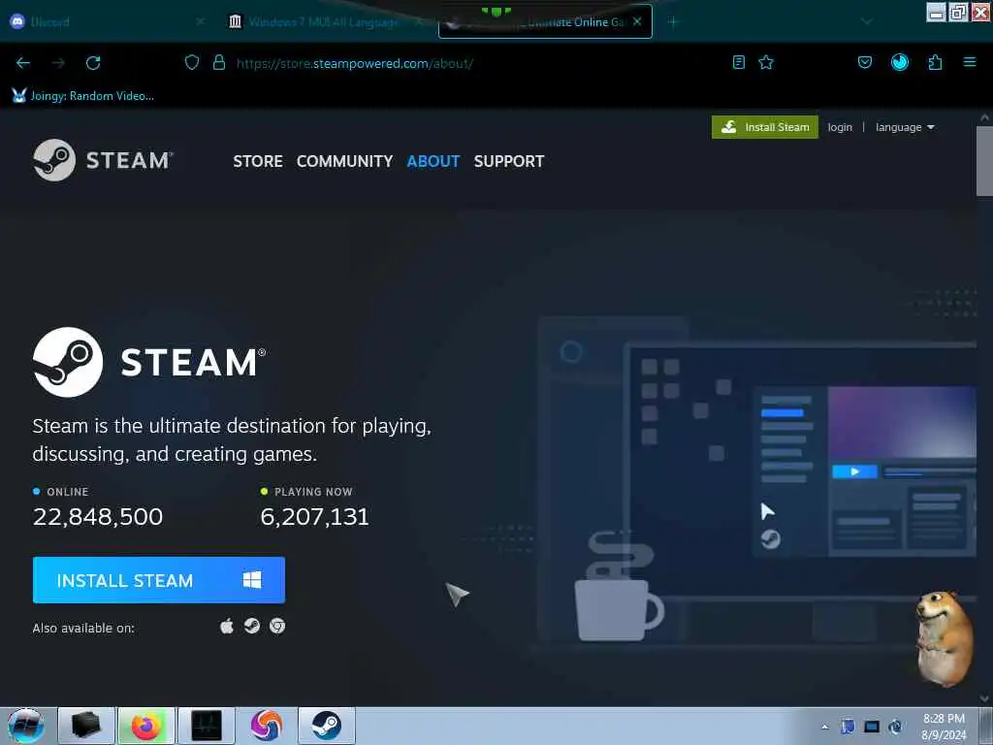Screen dimensions: 993x745
Task: Open the tracking protection shield icon
Action: pyautogui.click(x=192, y=62)
